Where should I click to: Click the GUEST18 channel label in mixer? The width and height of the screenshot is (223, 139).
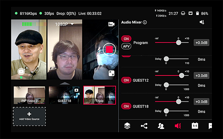pyautogui.click(x=141, y=106)
